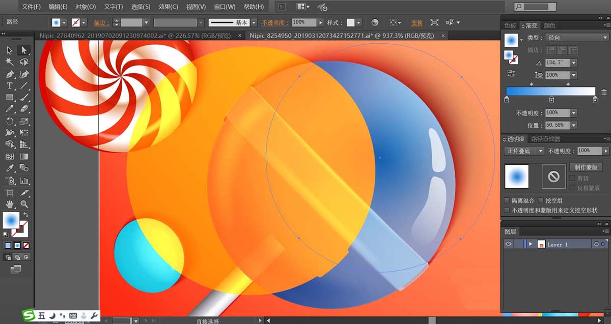Enable the 隔离混合 checkbox
This screenshot has width=611, height=324.
(507, 201)
